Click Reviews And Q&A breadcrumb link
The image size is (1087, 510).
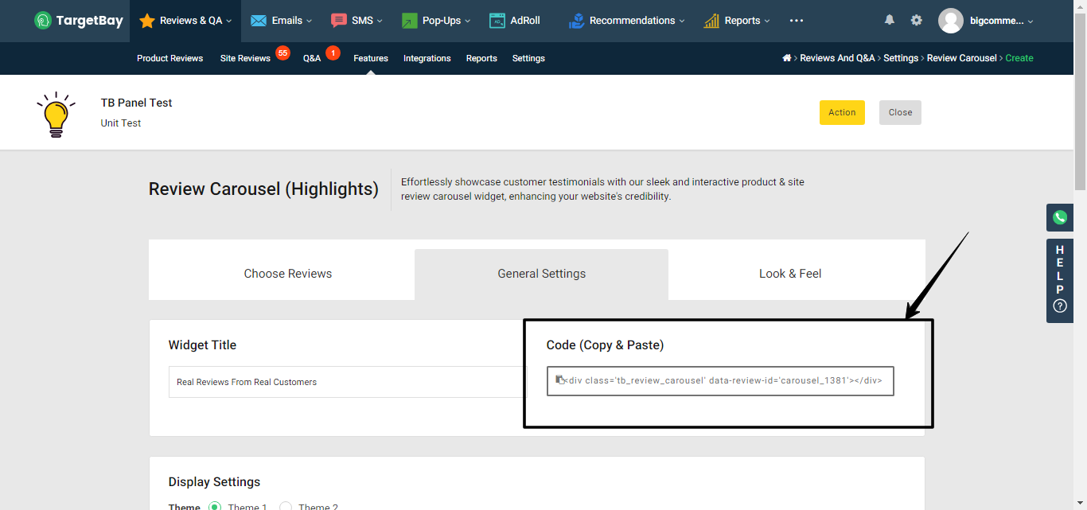point(837,58)
